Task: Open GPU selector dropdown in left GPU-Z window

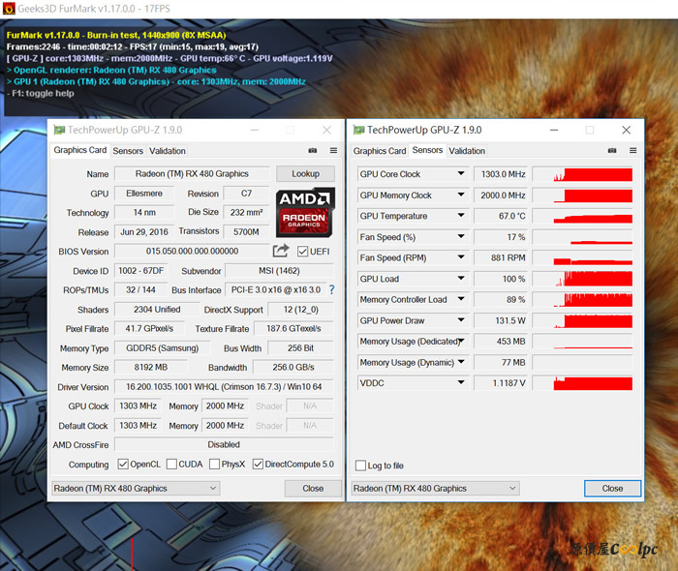Action: coord(136,488)
